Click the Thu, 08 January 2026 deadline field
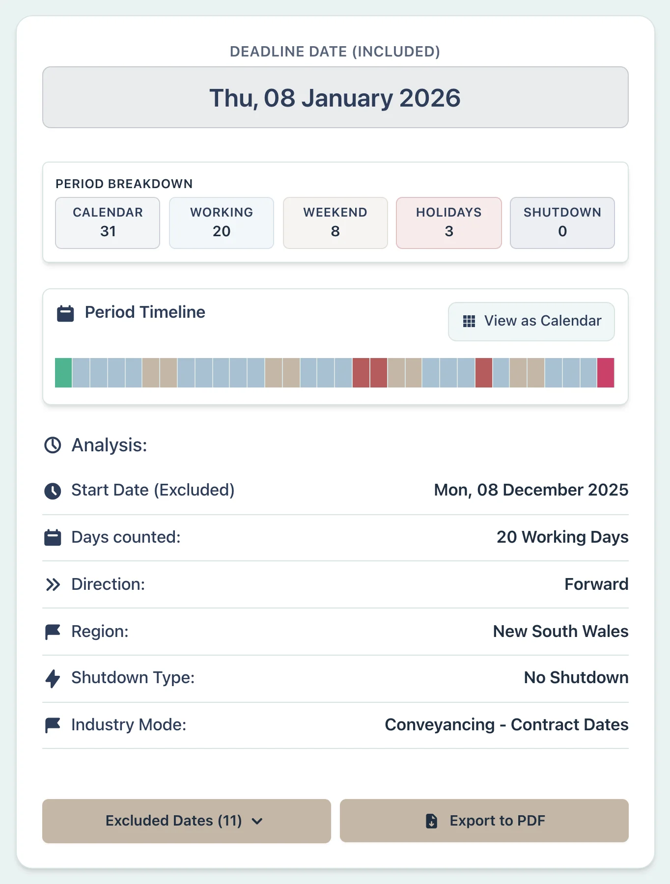 [335, 97]
